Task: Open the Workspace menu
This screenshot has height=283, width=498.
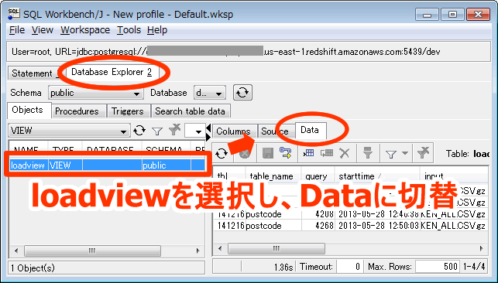Action: tap(85, 30)
